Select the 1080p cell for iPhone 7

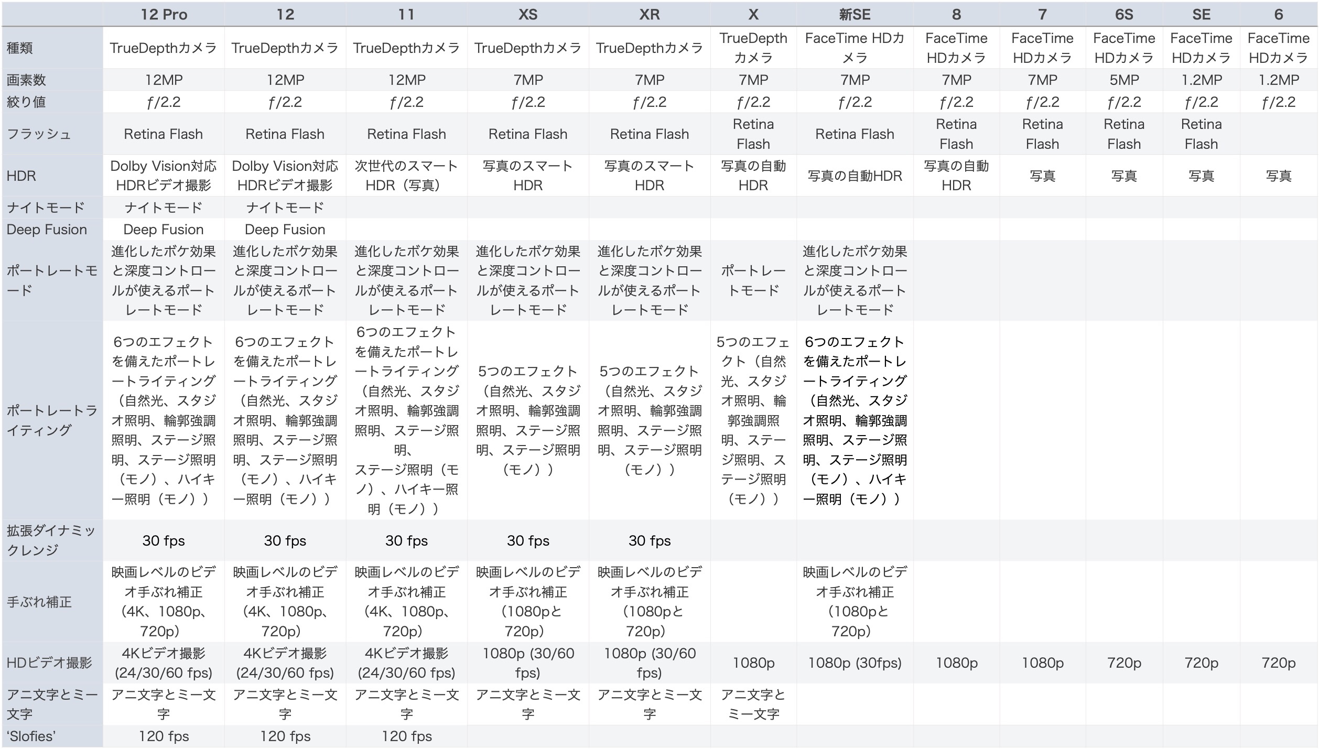click(1042, 663)
